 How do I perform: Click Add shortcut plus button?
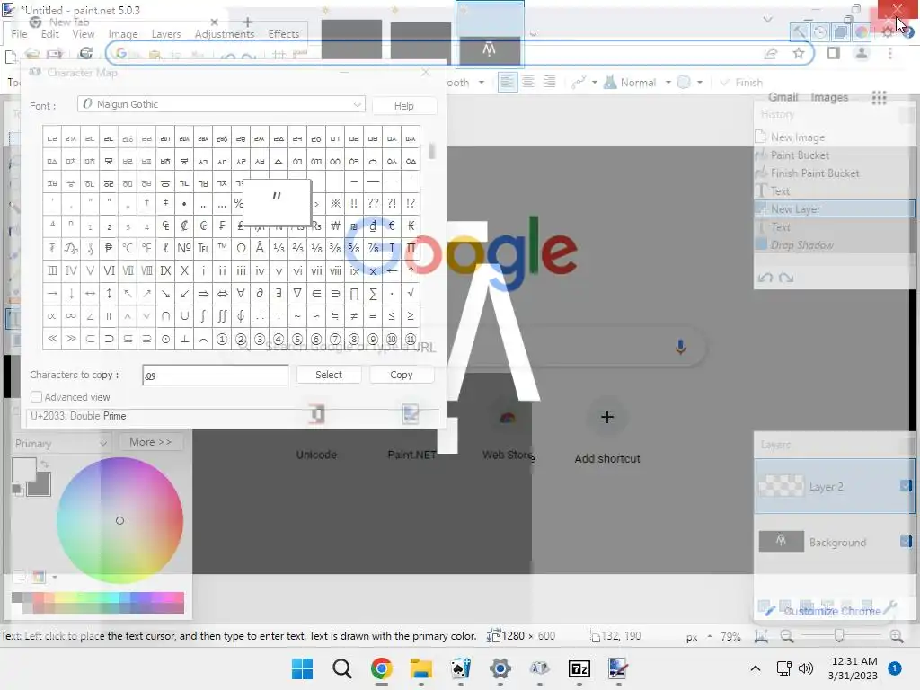pos(607,417)
